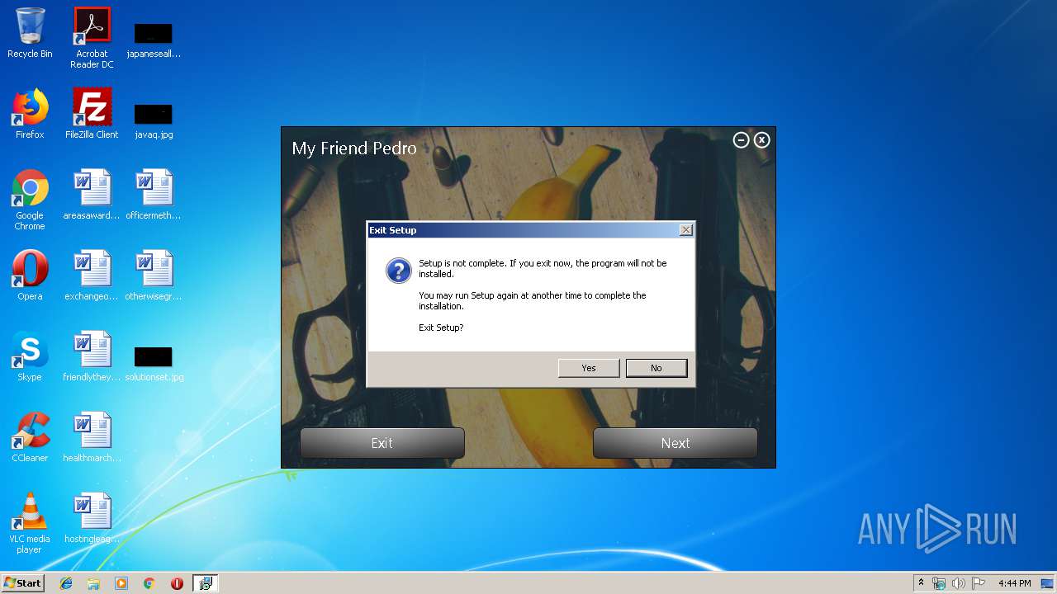Open Chrome from the taskbar
The height and width of the screenshot is (594, 1057).
(149, 583)
